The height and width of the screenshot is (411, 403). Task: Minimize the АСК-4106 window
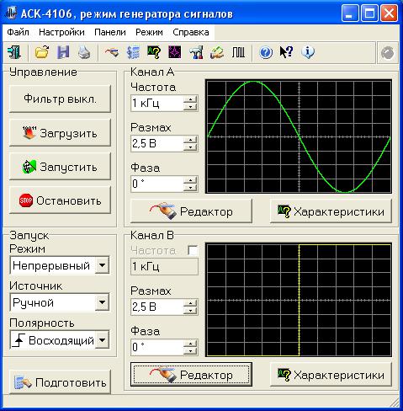(x=350, y=13)
